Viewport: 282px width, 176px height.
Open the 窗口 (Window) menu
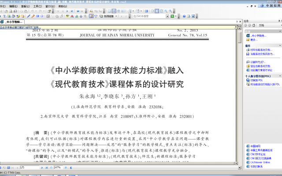coord(50,6)
